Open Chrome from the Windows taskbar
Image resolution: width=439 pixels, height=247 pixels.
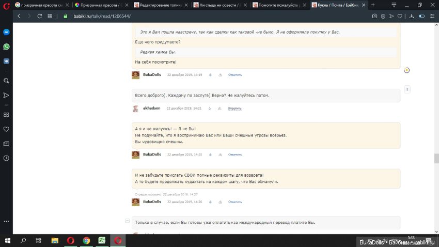coord(86,240)
